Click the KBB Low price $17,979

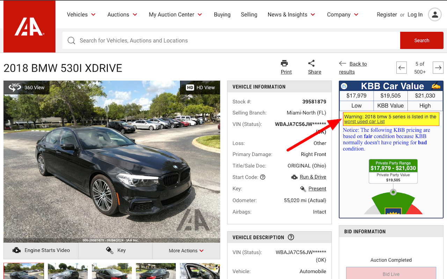tap(357, 96)
